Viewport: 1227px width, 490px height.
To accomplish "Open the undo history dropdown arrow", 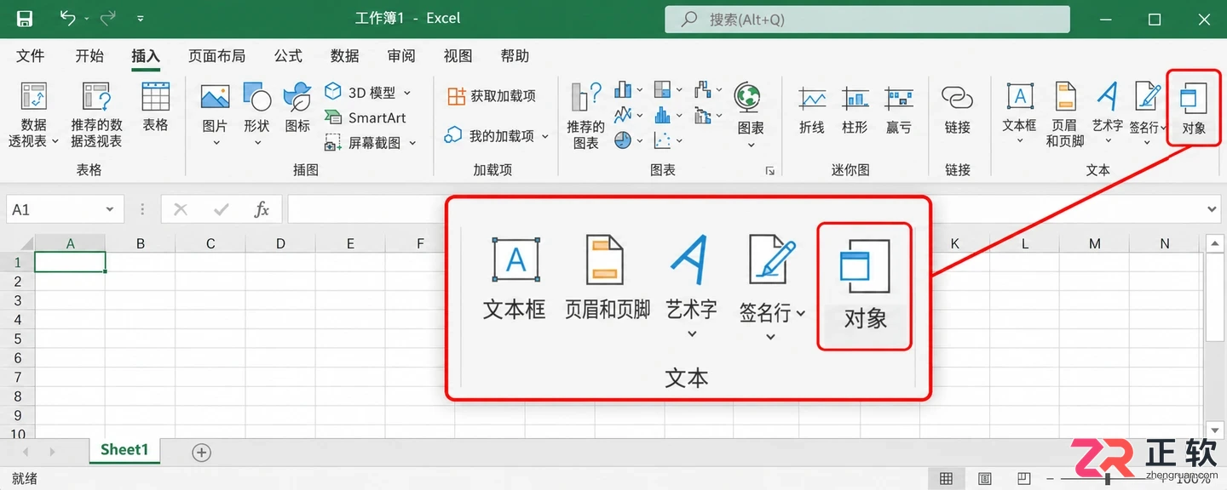I will 87,19.
